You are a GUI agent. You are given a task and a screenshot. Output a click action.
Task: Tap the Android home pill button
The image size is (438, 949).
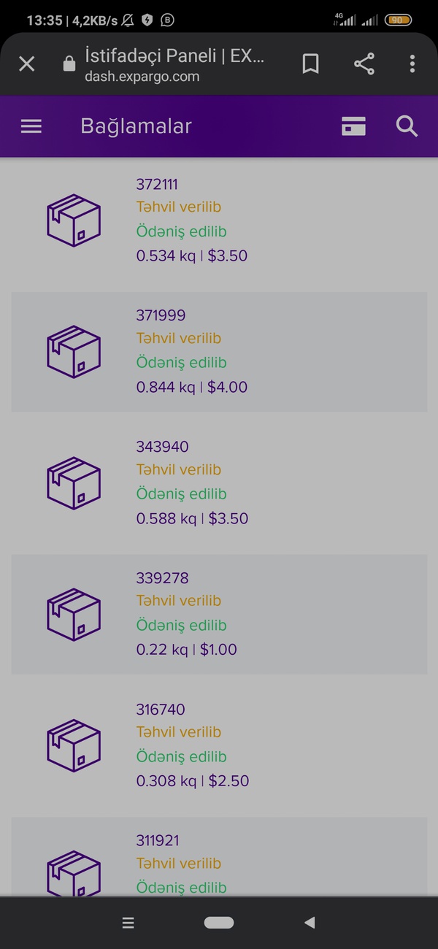(x=219, y=923)
